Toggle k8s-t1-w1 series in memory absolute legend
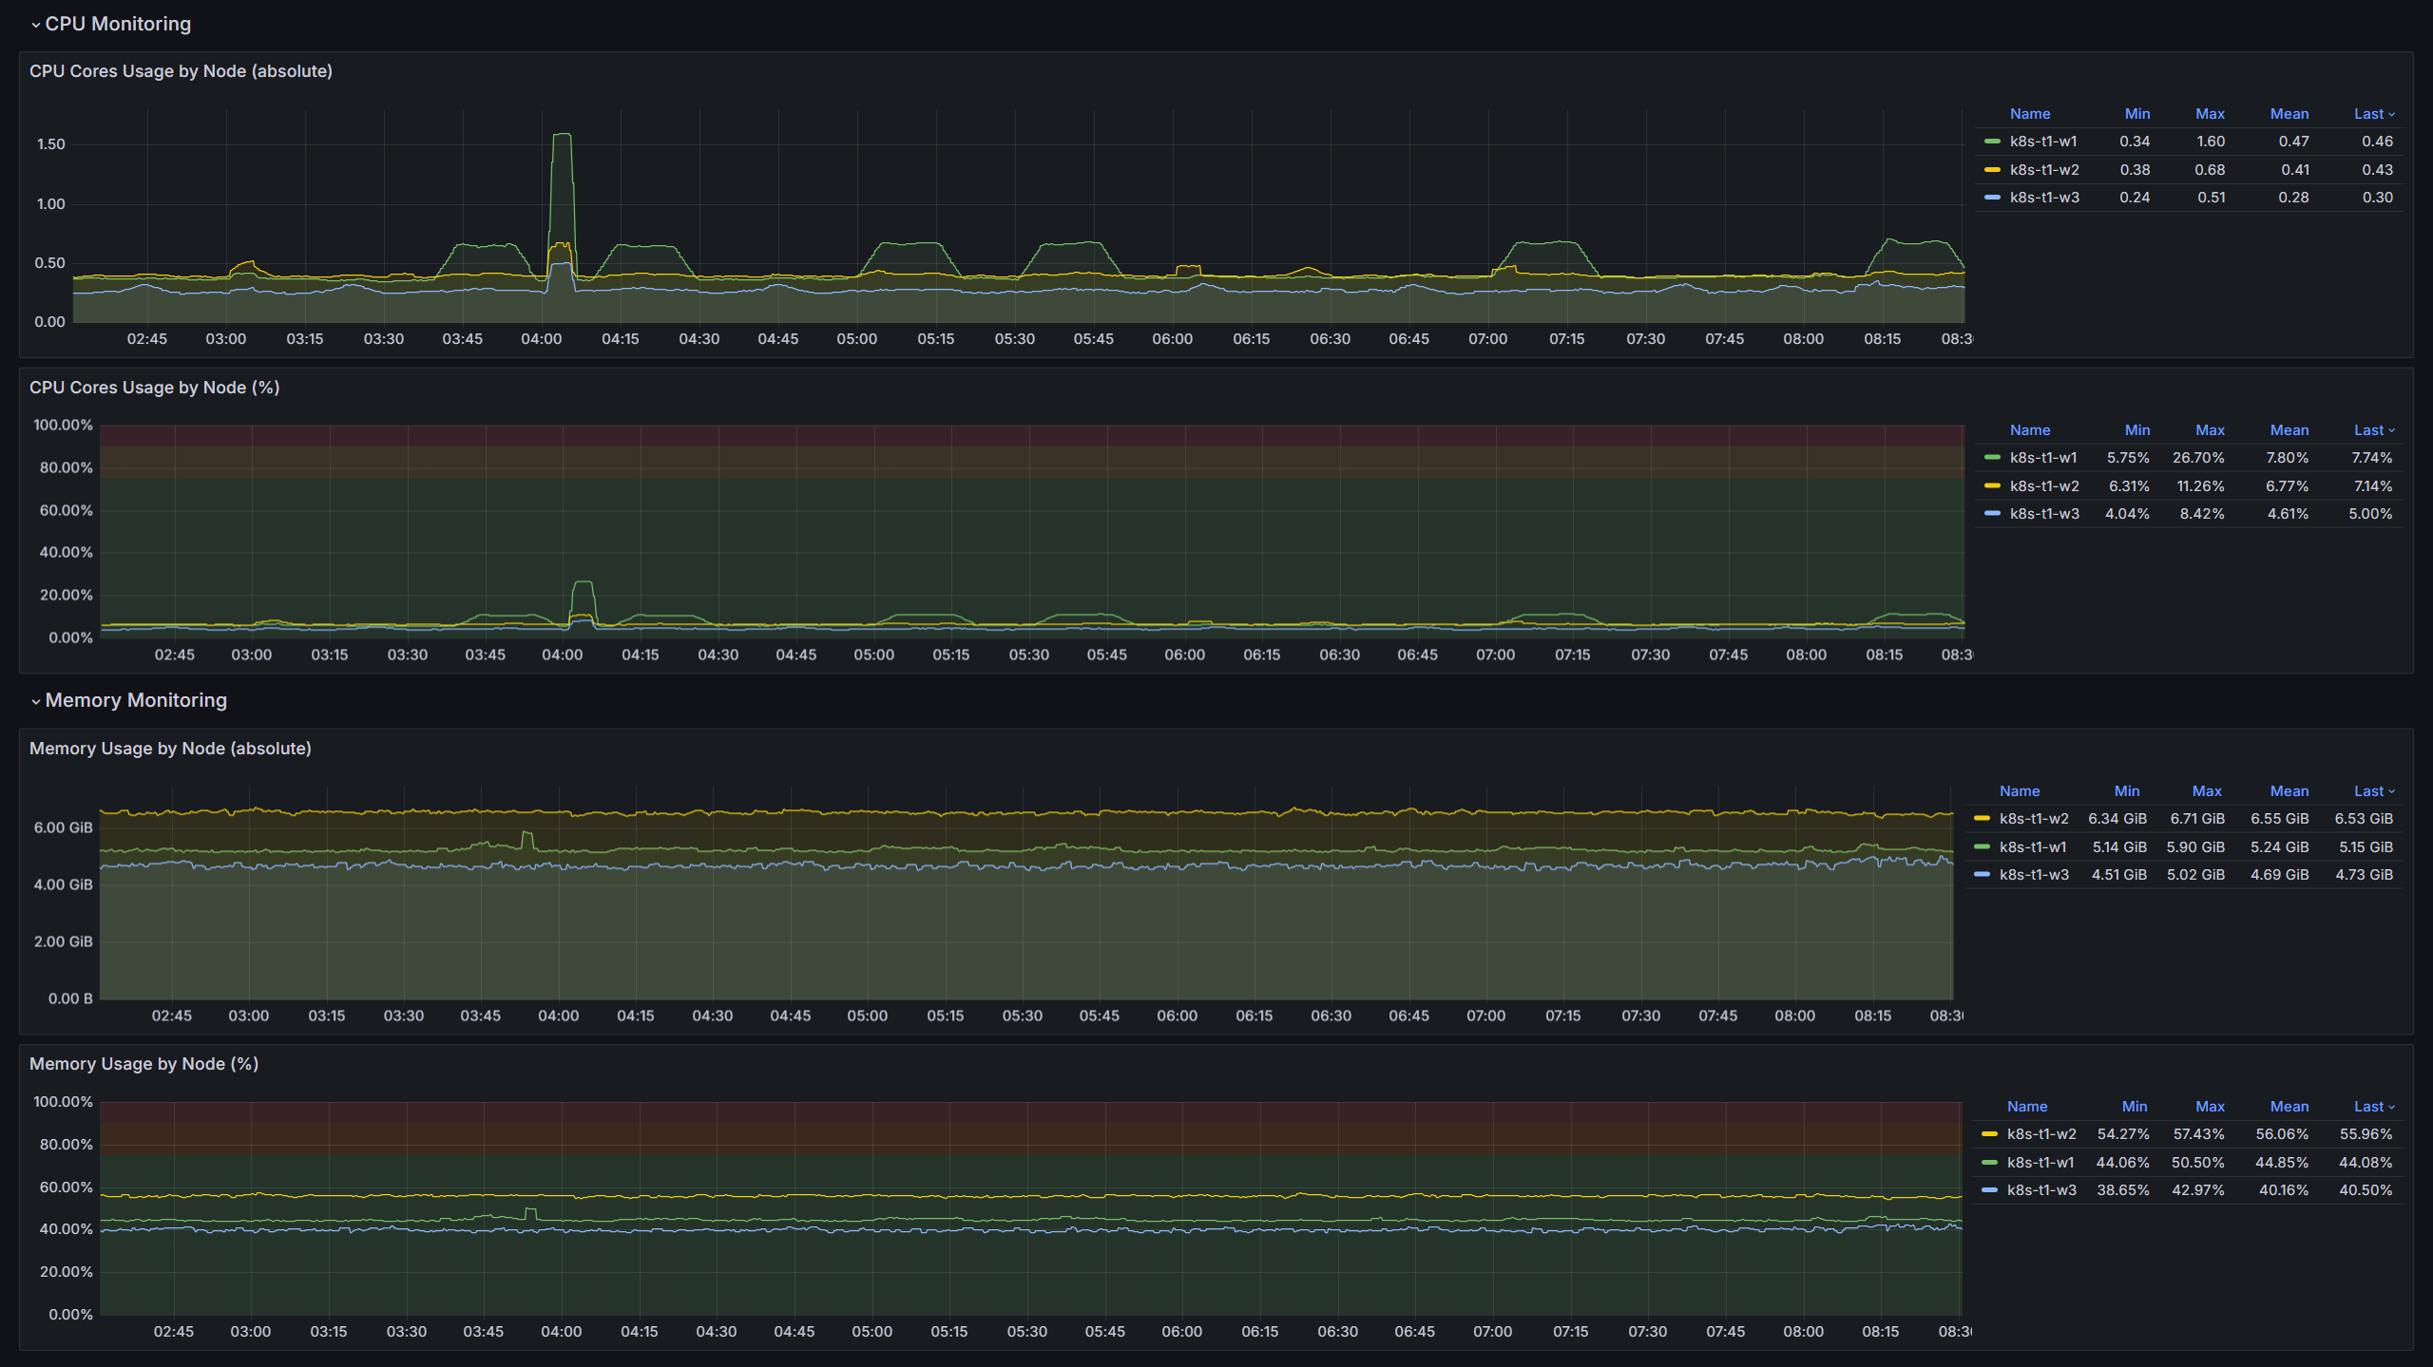The width and height of the screenshot is (2433, 1367). 2032,847
